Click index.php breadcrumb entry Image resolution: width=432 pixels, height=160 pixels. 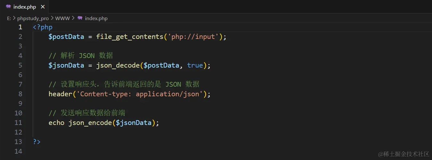pos(96,18)
